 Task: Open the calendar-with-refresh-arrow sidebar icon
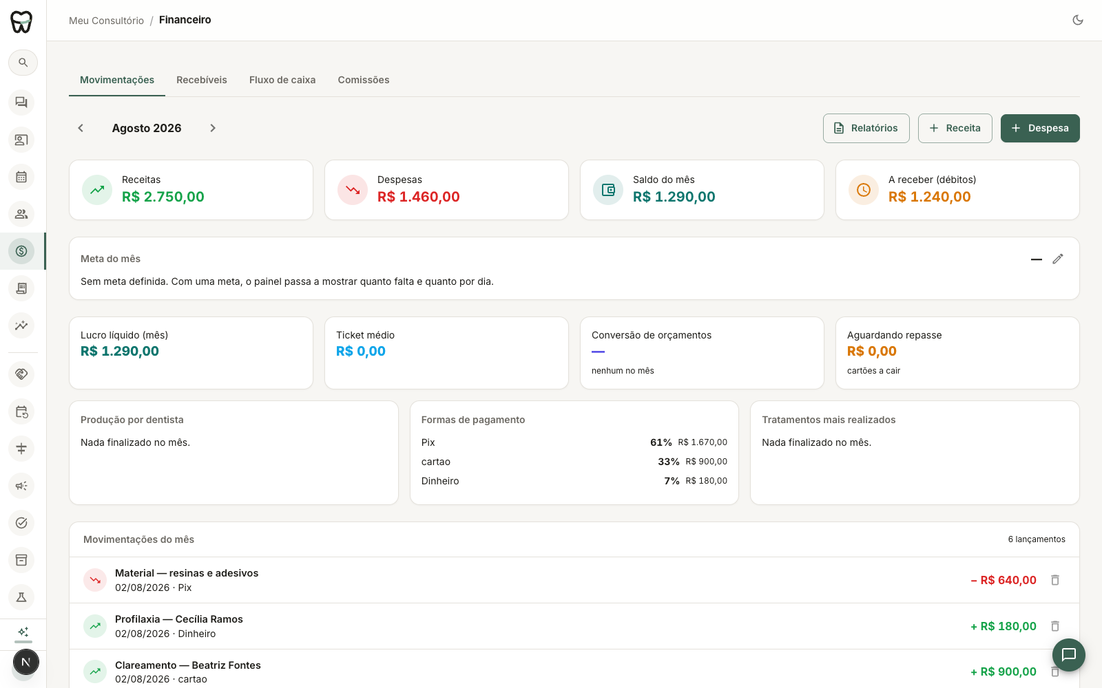click(x=21, y=411)
